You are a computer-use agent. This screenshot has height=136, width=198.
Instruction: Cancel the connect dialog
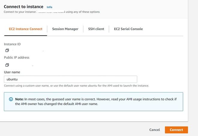coord(154,130)
